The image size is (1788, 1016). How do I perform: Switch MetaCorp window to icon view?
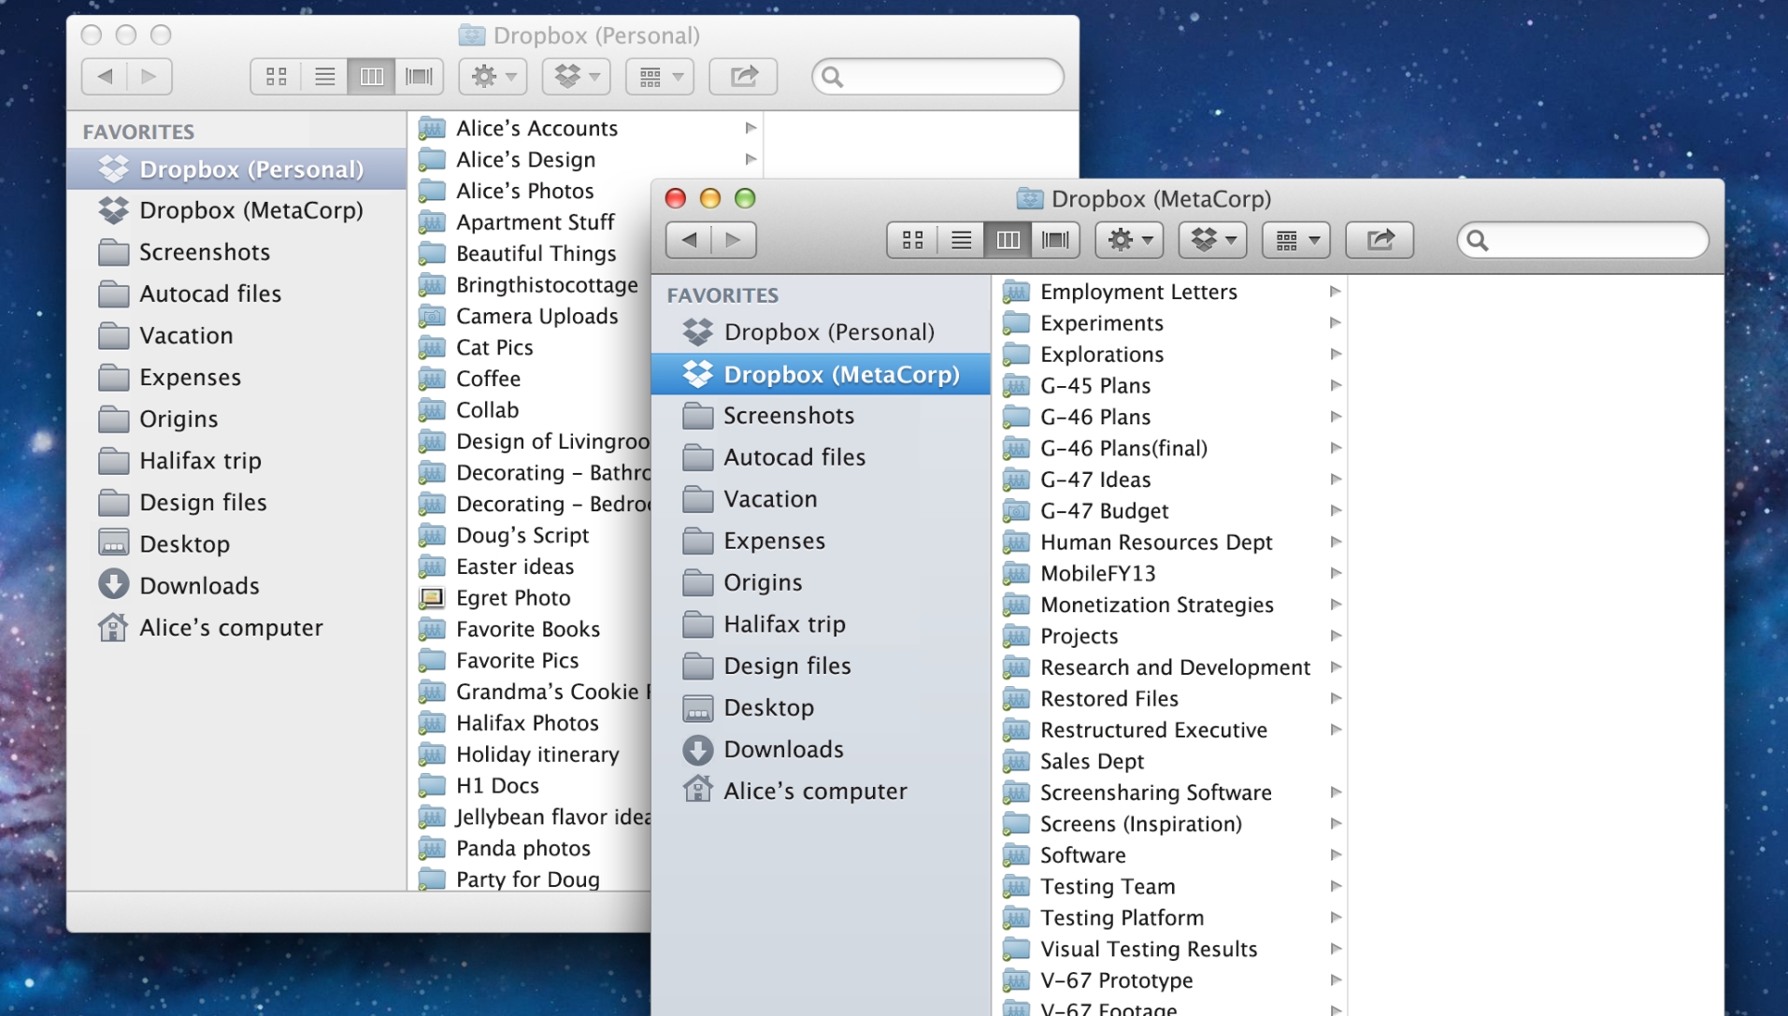coord(912,240)
